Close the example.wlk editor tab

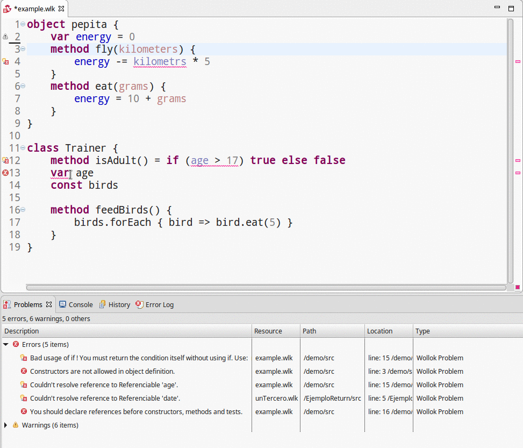[x=61, y=9]
